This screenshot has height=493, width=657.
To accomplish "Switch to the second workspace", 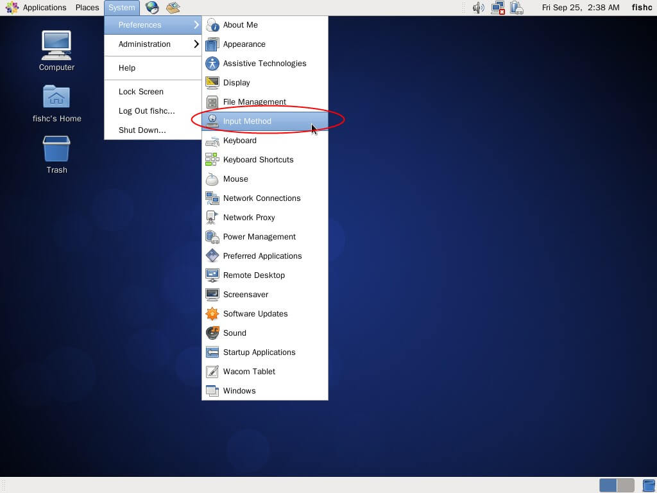I will (626, 485).
